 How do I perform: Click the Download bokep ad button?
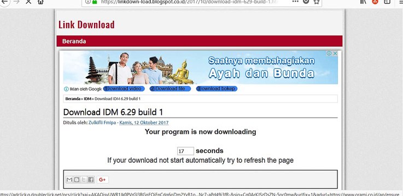tap(217, 89)
